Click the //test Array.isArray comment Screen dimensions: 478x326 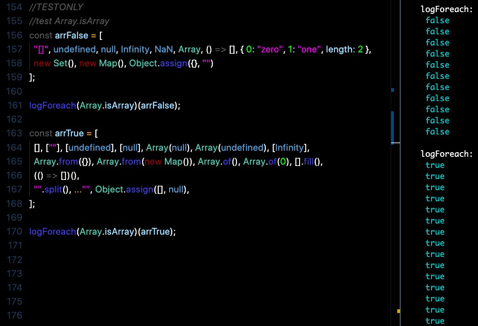(x=69, y=21)
